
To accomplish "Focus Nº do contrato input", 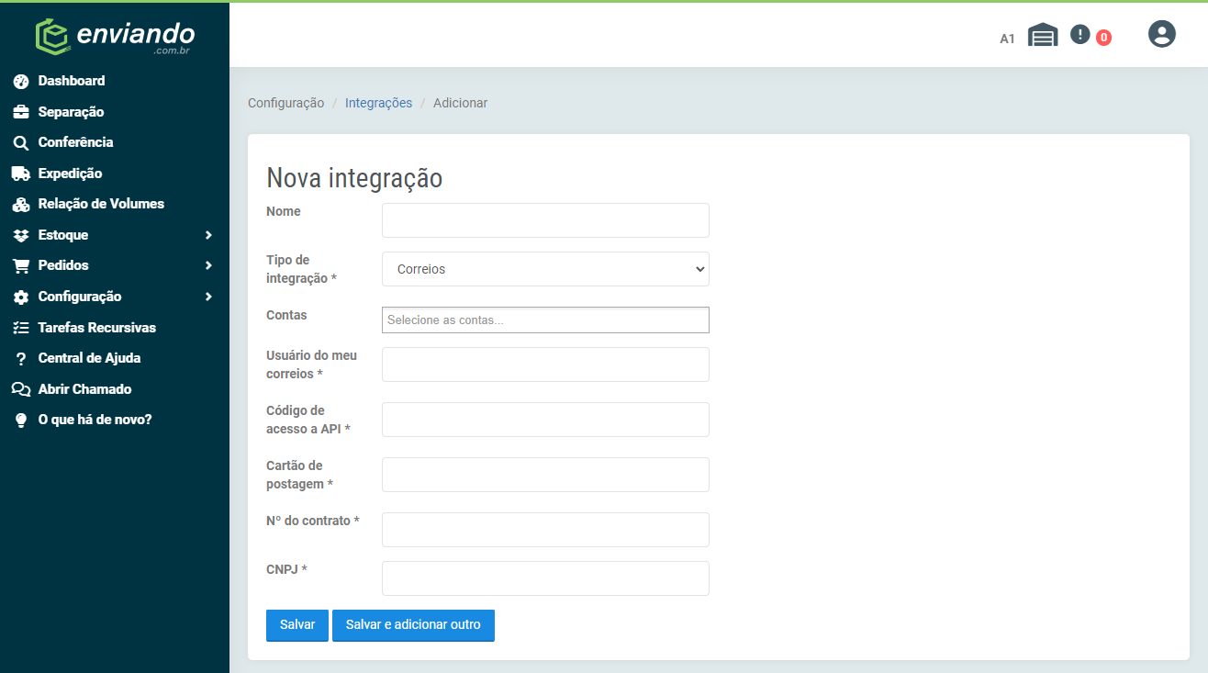I will [x=545, y=530].
